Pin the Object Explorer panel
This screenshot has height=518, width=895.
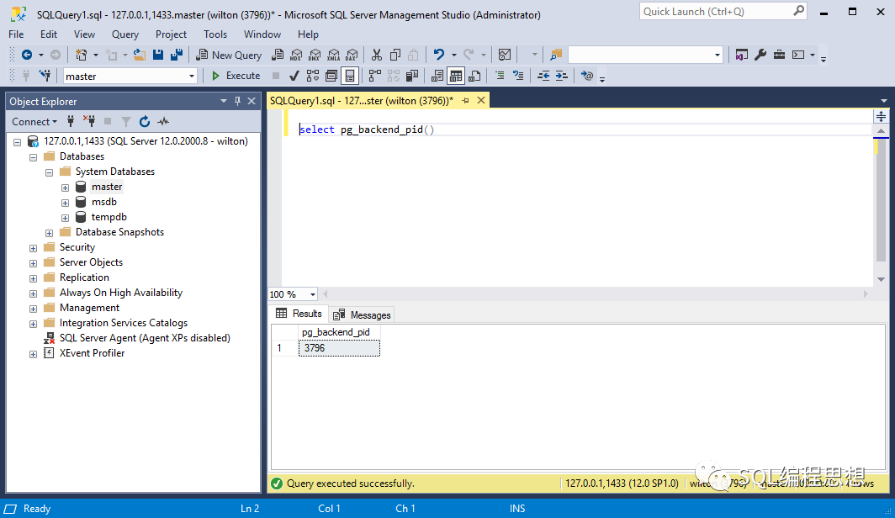click(x=237, y=101)
